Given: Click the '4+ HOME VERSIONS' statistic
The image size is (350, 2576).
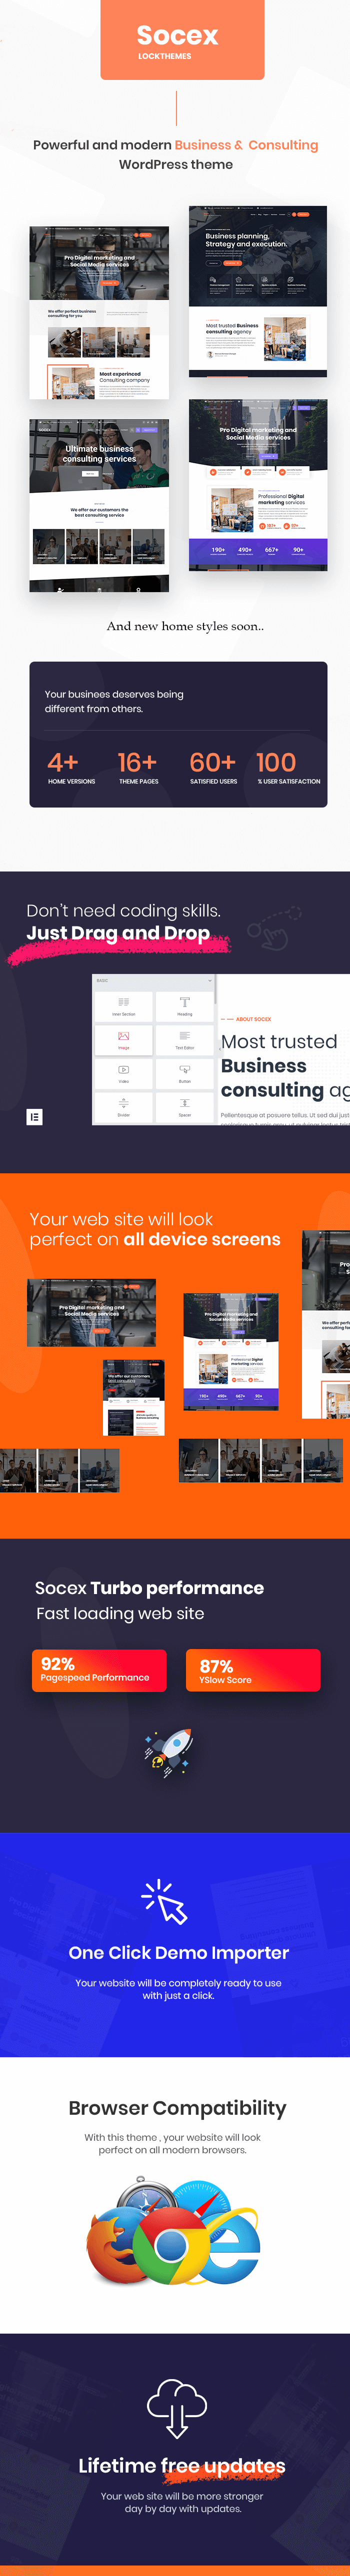Looking at the screenshot, I should pos(71,767).
